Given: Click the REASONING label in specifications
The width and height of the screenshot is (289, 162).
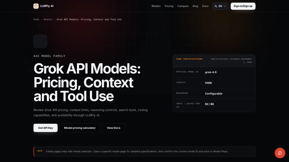Looking at the screenshot, I should (x=182, y=93).
